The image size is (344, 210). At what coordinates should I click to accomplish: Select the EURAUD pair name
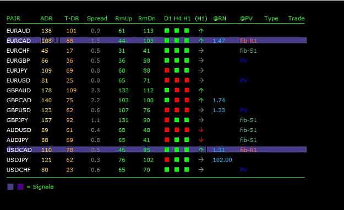click(18, 31)
